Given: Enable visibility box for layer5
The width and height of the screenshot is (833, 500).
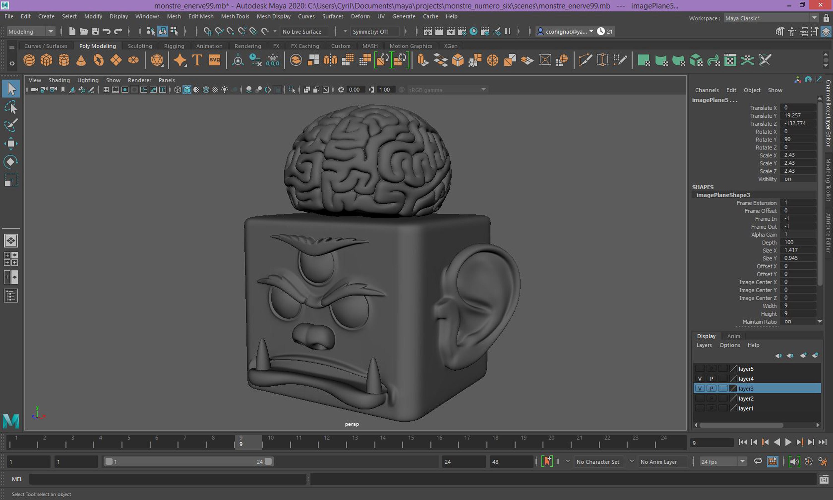Looking at the screenshot, I should [x=700, y=369].
